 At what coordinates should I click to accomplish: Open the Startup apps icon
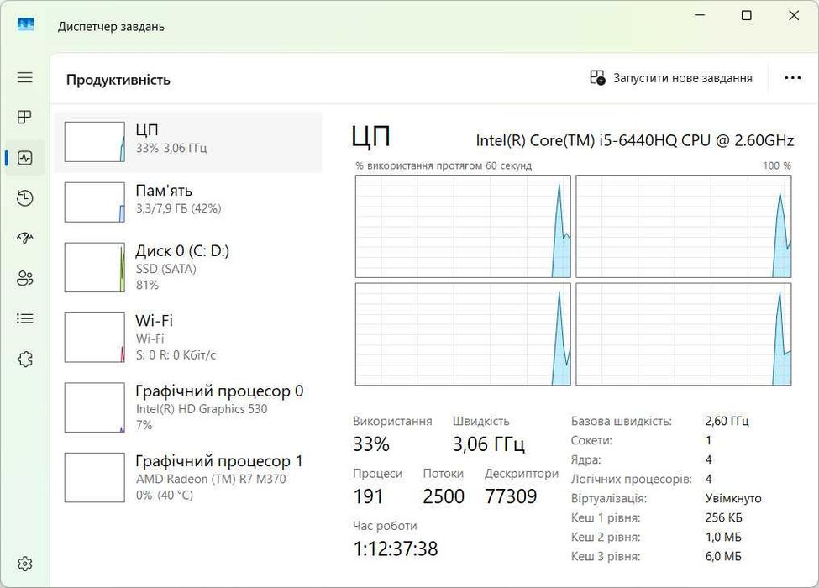[25, 238]
